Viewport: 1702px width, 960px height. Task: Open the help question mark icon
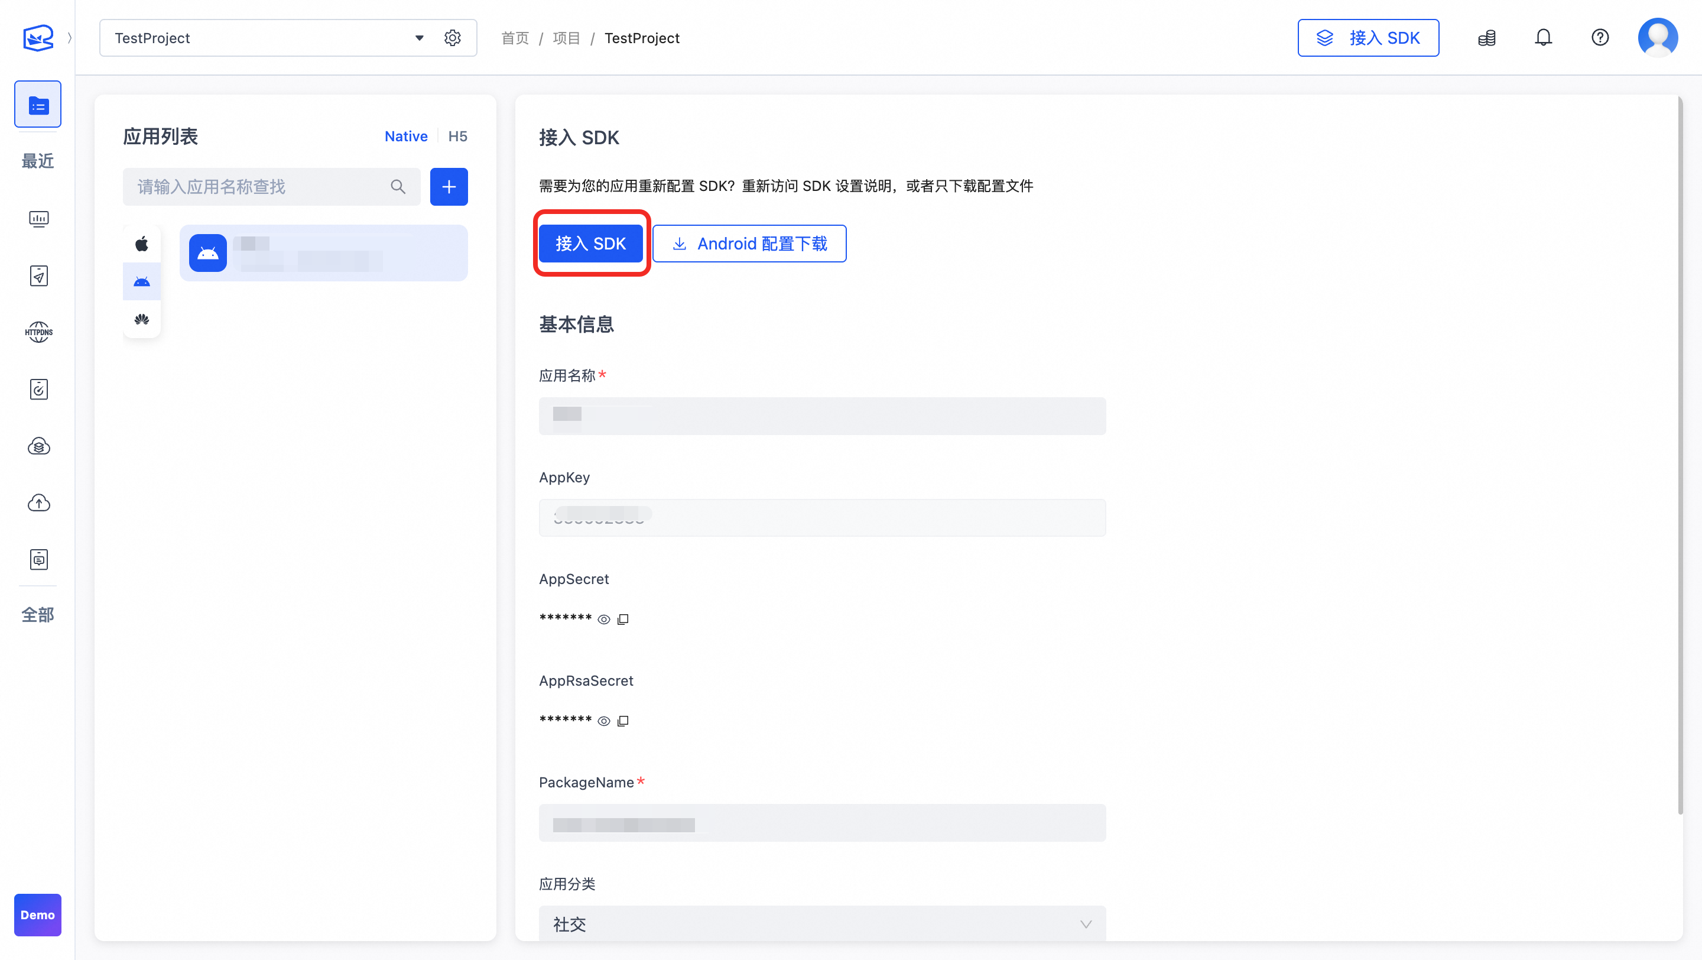coord(1600,38)
